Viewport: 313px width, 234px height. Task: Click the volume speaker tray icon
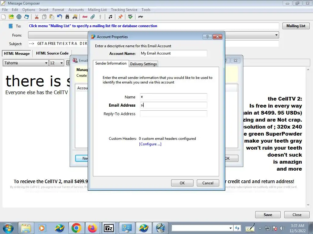[x=282, y=228]
